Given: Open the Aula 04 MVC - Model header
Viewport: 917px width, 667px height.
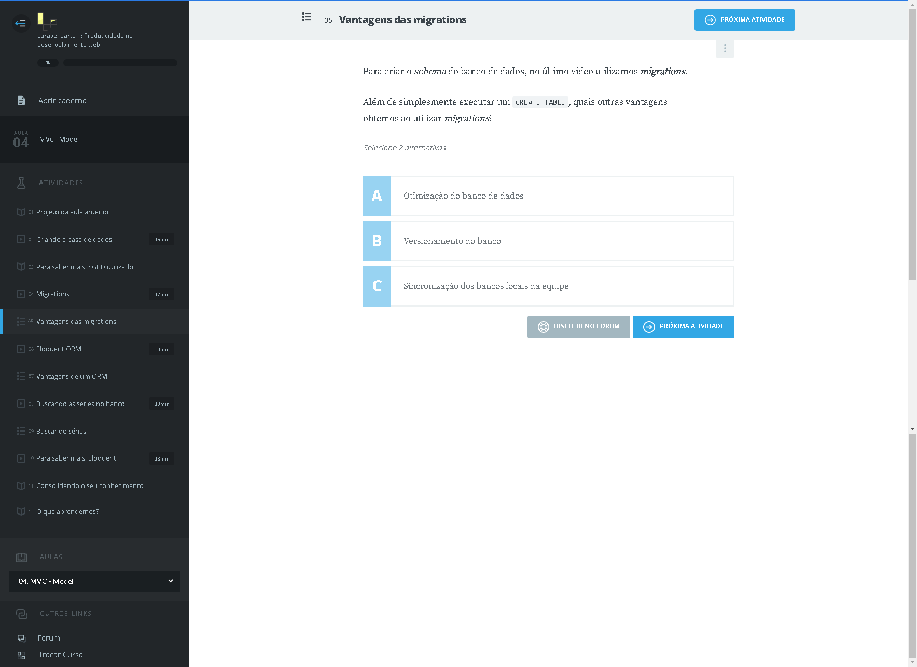Looking at the screenshot, I should (94, 140).
